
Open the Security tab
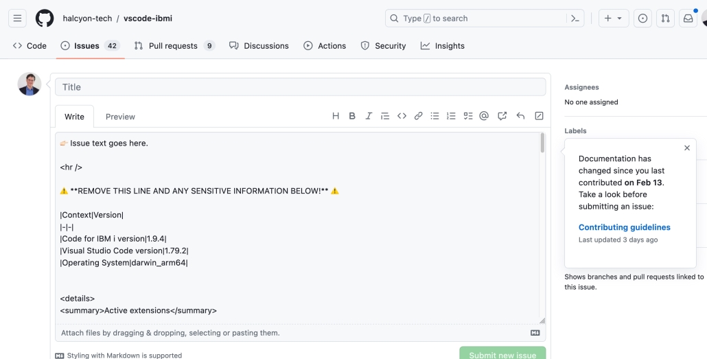click(383, 45)
